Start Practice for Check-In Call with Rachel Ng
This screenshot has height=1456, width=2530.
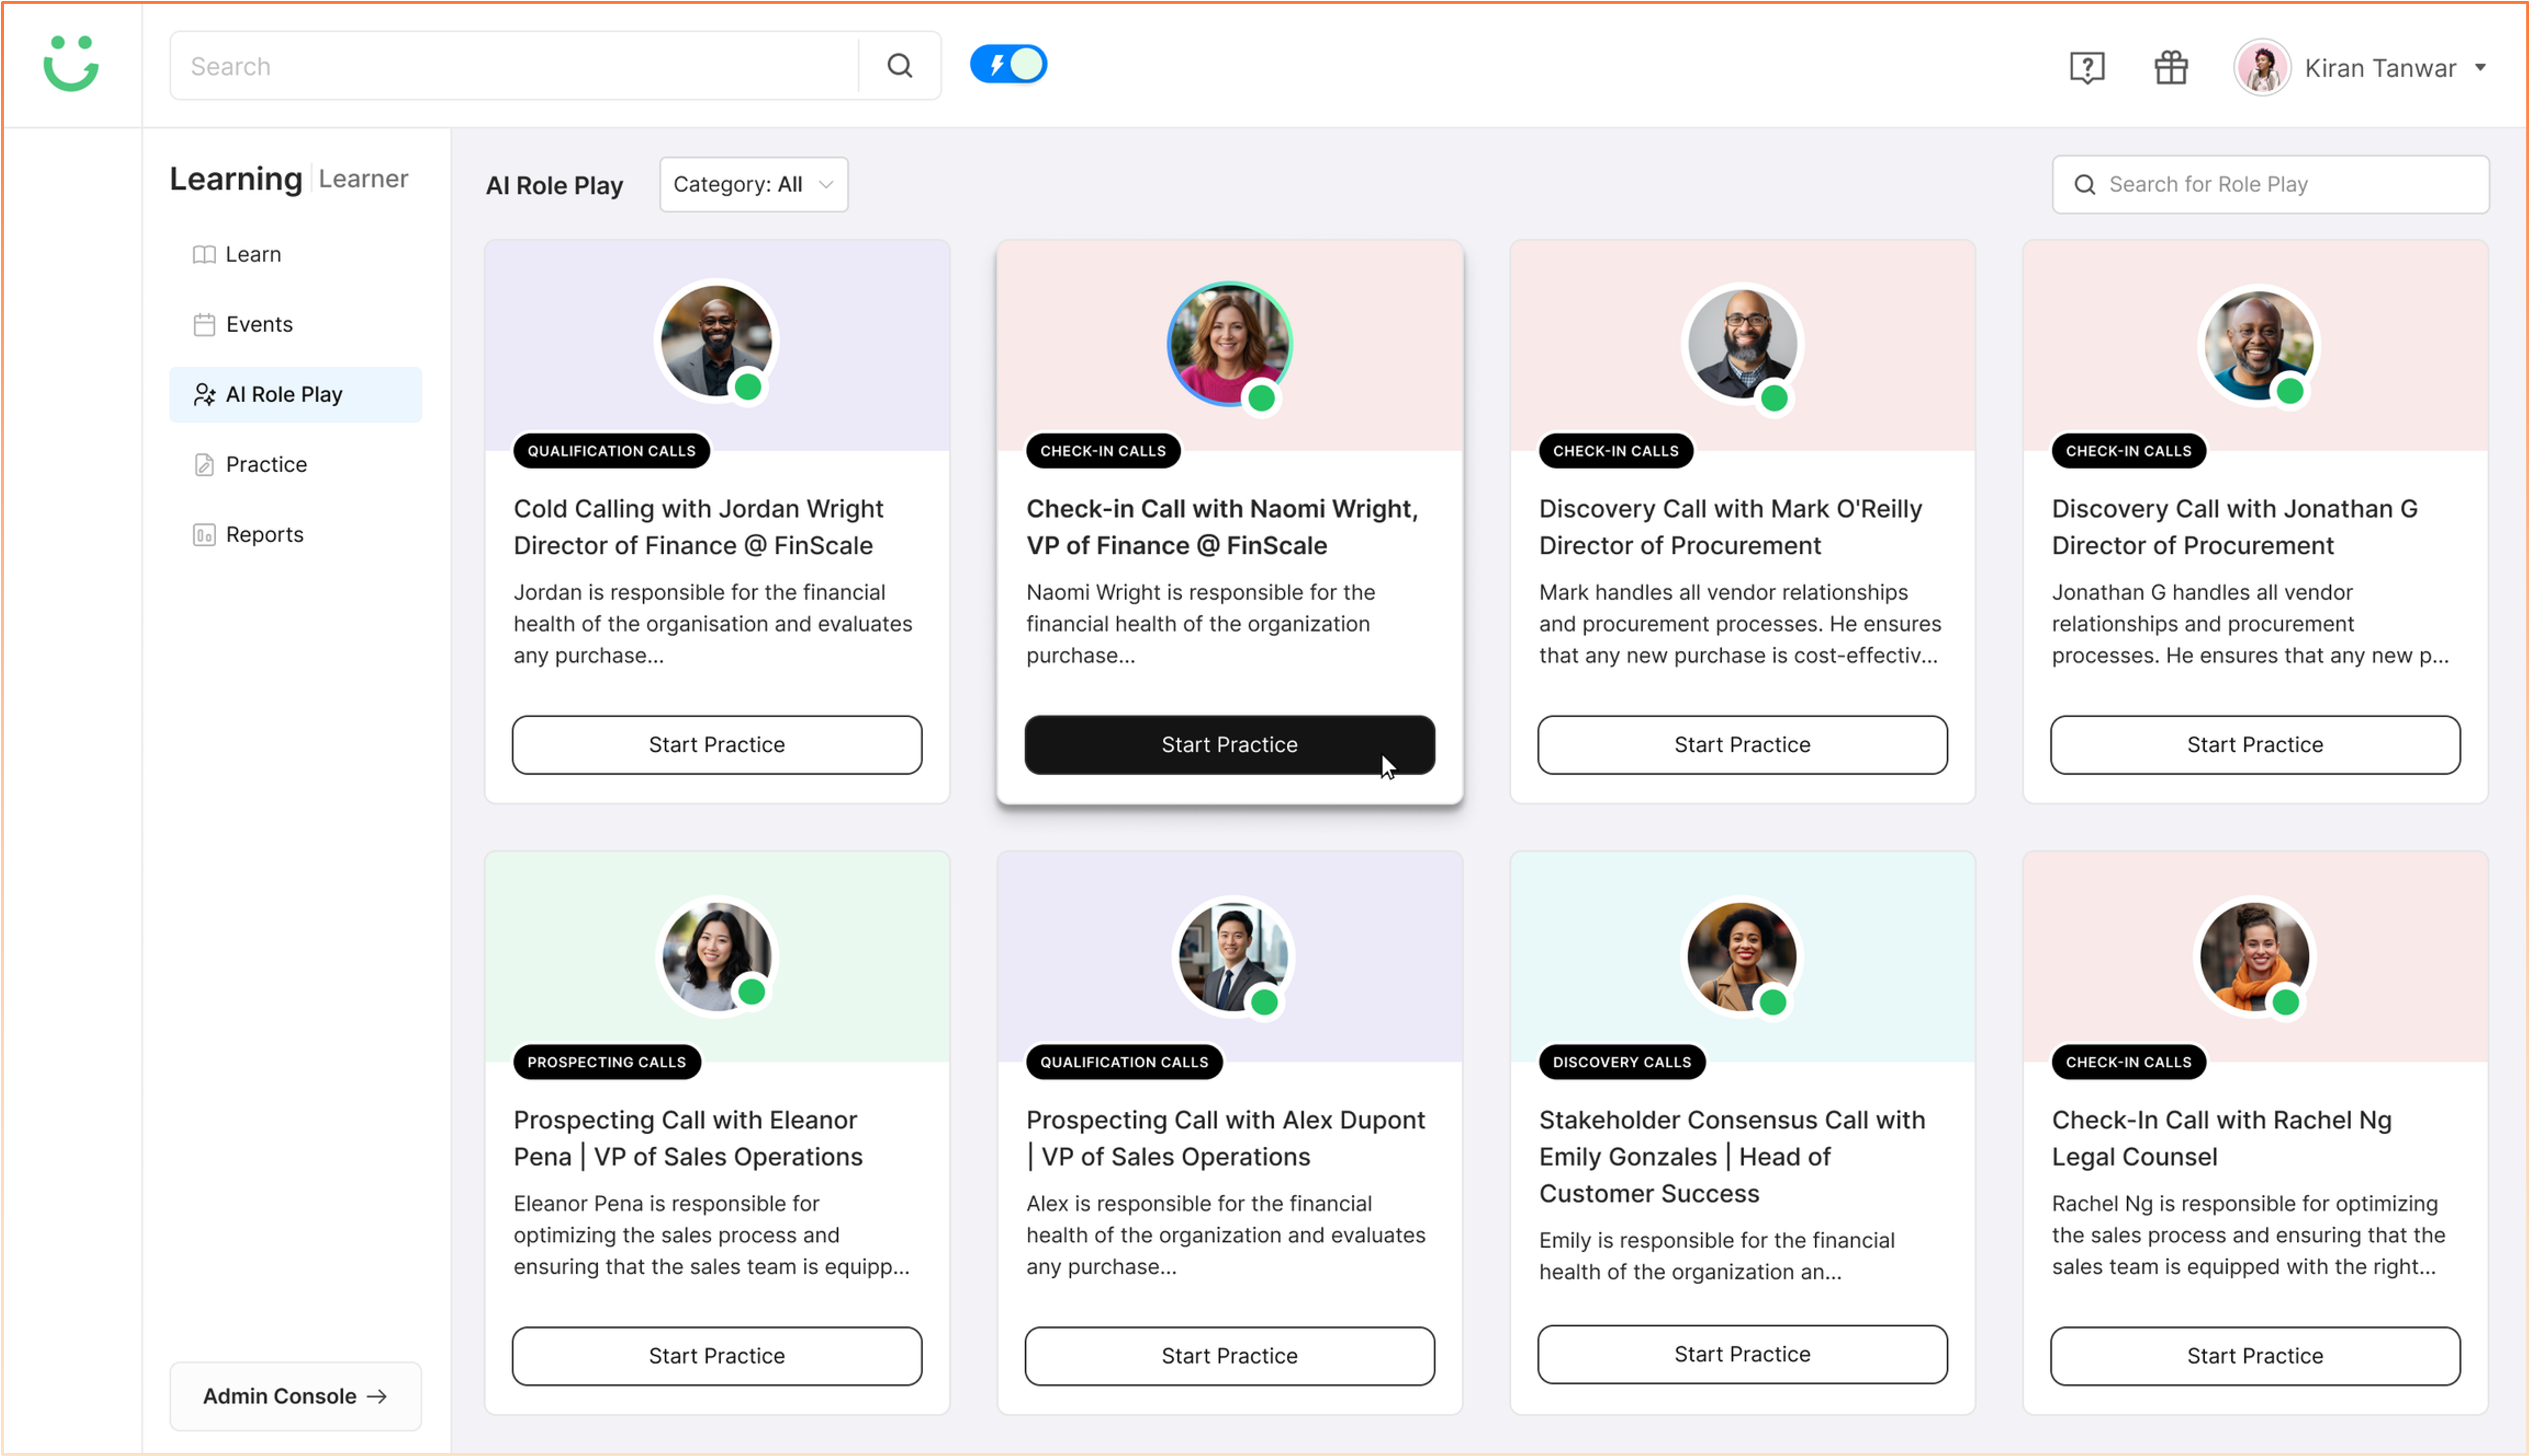[2254, 1356]
